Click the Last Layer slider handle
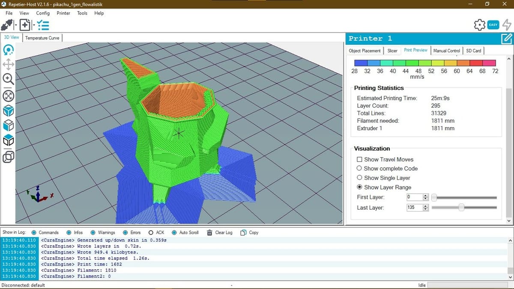 [461, 208]
